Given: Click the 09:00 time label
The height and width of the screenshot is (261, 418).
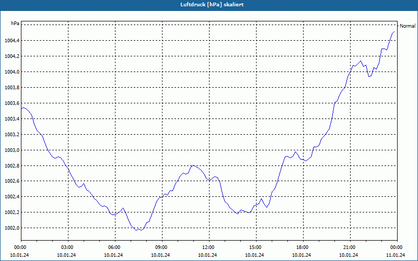Looking at the screenshot, I should click(x=162, y=247).
